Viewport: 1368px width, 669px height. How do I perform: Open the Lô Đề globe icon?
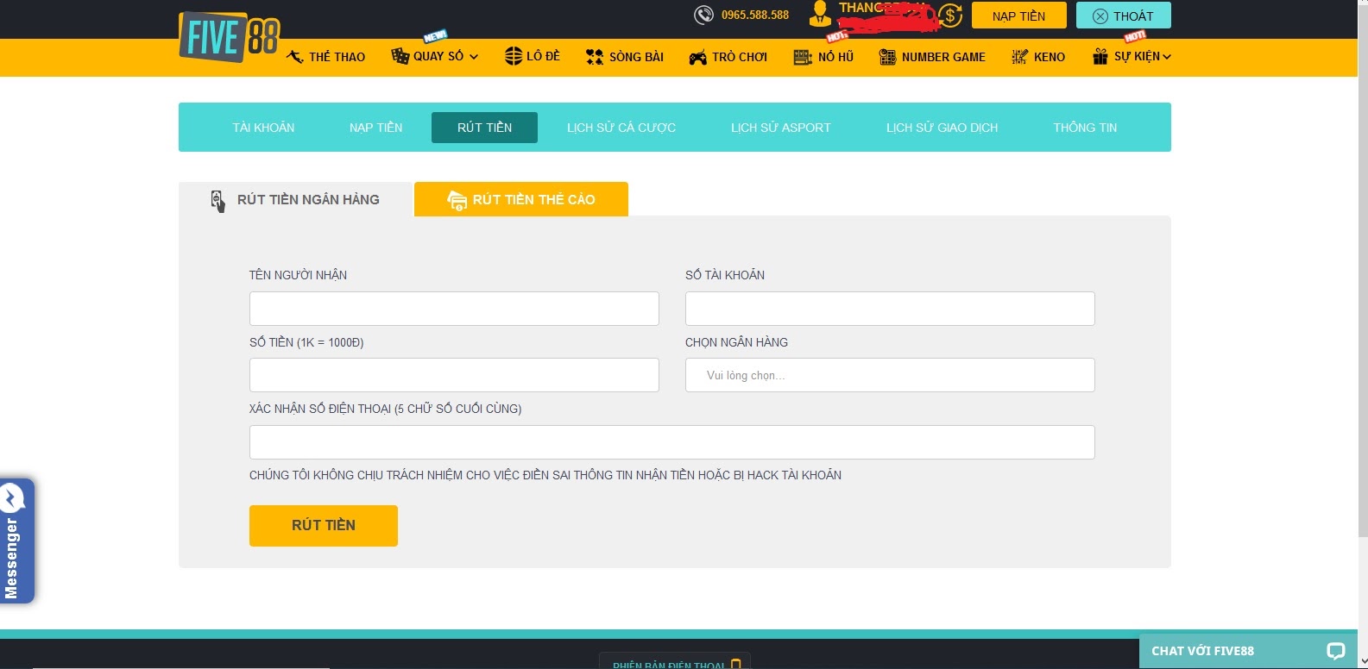[514, 56]
